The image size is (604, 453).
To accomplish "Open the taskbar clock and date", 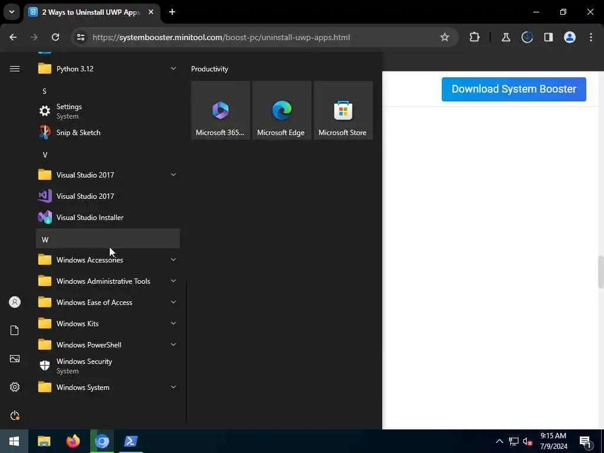I will [553, 441].
